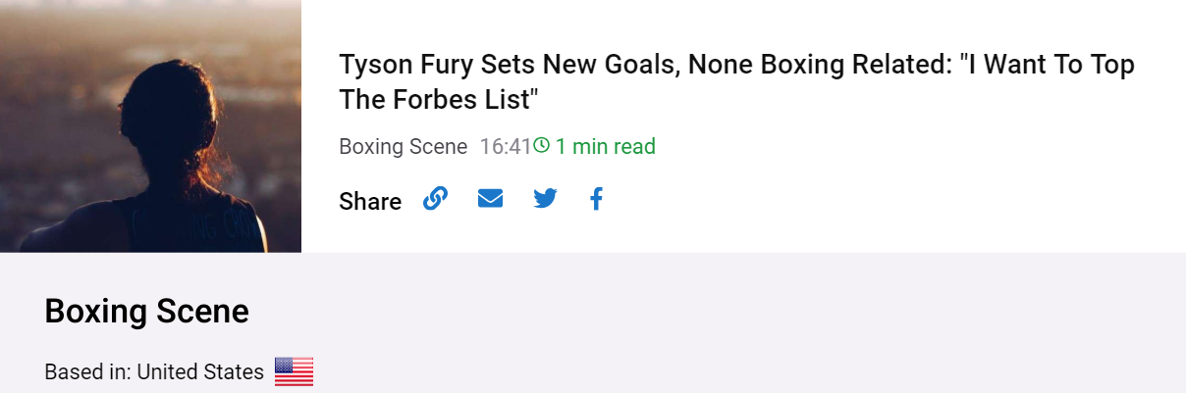Screen dimensions: 1186x393
Task: Select the large Boxing Scene publisher heading
Action: (147, 312)
